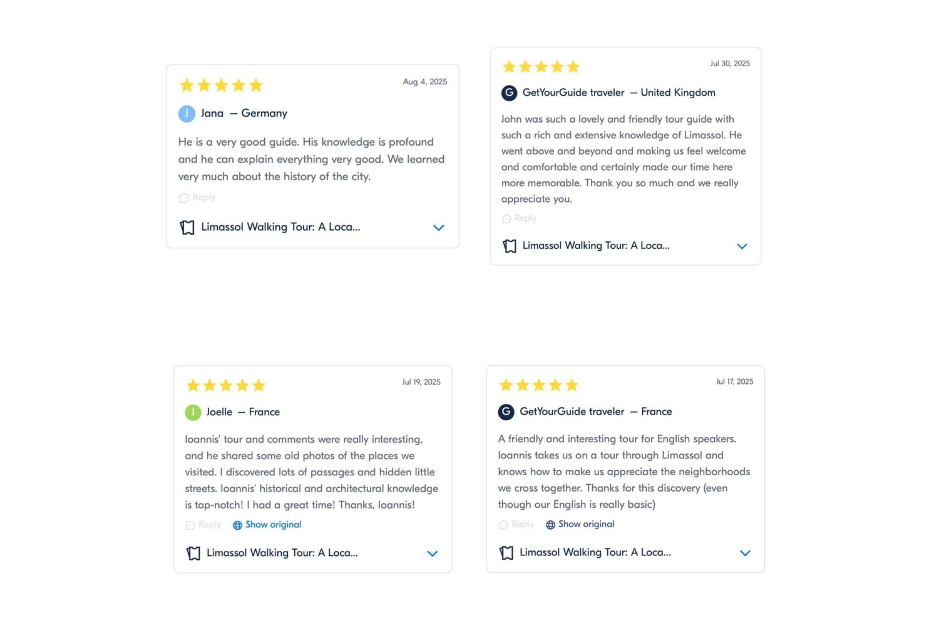
Task: Click GetYourGuide avatar in France review
Action: coord(506,412)
